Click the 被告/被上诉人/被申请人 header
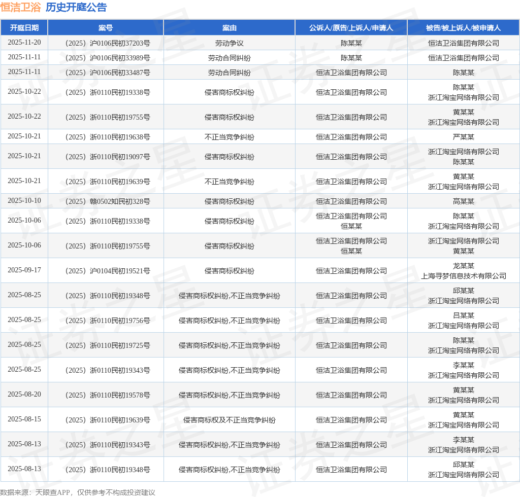The height and width of the screenshot is (497, 520). (x=463, y=28)
